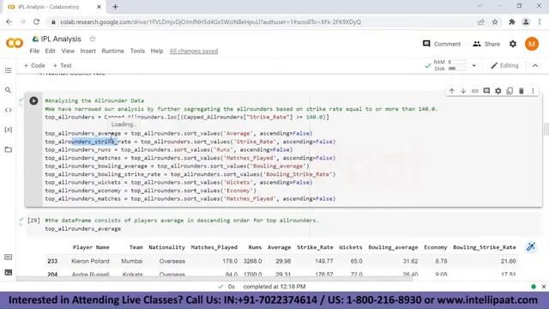Click the Bowling_Strike_Rate column header

tap(484, 247)
